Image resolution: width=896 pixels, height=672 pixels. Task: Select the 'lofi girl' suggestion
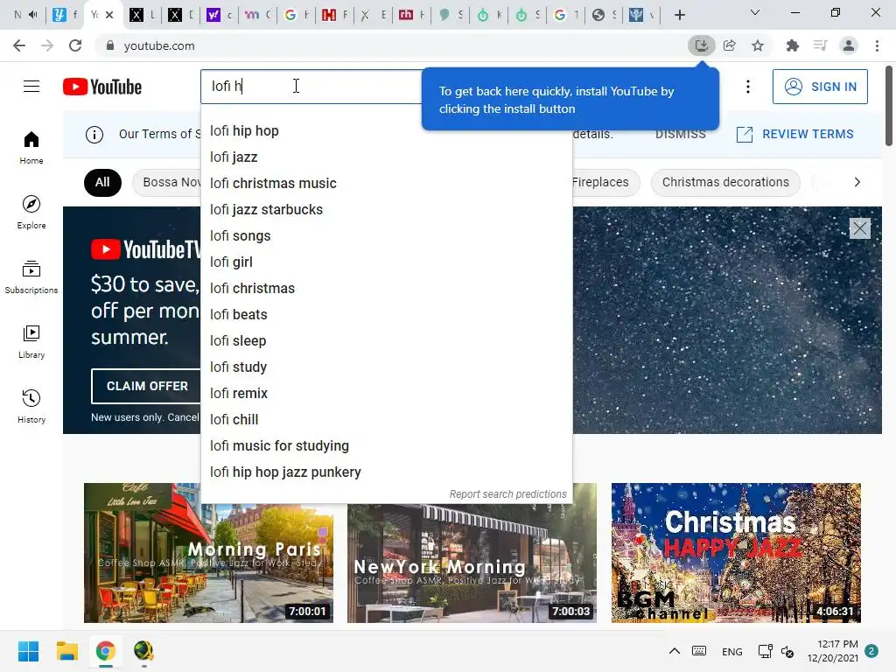point(386,262)
